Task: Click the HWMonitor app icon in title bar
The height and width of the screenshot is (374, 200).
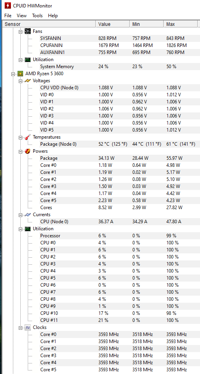Action: click(x=7, y=6)
